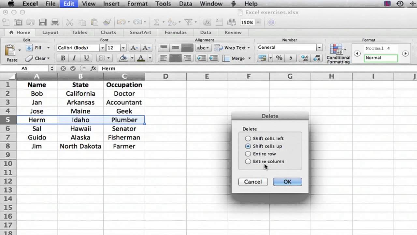This screenshot has height=235, width=417.
Task: Click the Sort A-Z icon
Action: point(172,22)
